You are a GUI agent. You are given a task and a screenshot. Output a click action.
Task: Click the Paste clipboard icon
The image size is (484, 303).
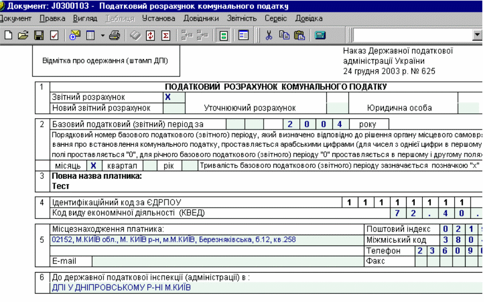click(299, 35)
